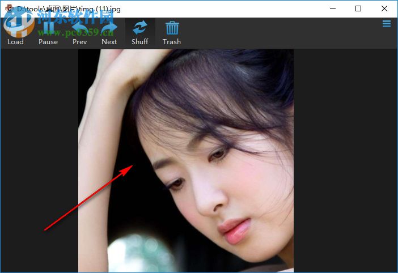This screenshot has width=398, height=273.
Task: Click the title bar file path text
Action: [x=69, y=9]
